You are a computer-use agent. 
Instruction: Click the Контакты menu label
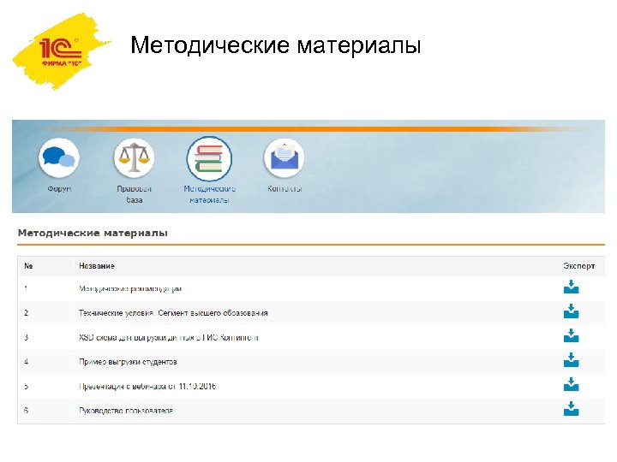pyautogui.click(x=285, y=188)
